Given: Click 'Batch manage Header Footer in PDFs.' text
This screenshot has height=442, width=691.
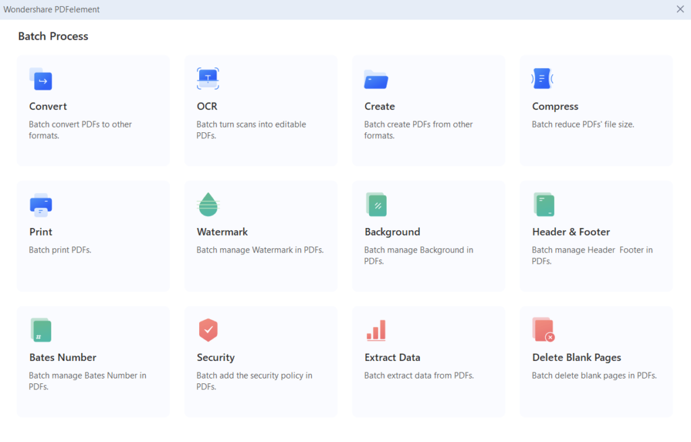Looking at the screenshot, I should [x=592, y=256].
